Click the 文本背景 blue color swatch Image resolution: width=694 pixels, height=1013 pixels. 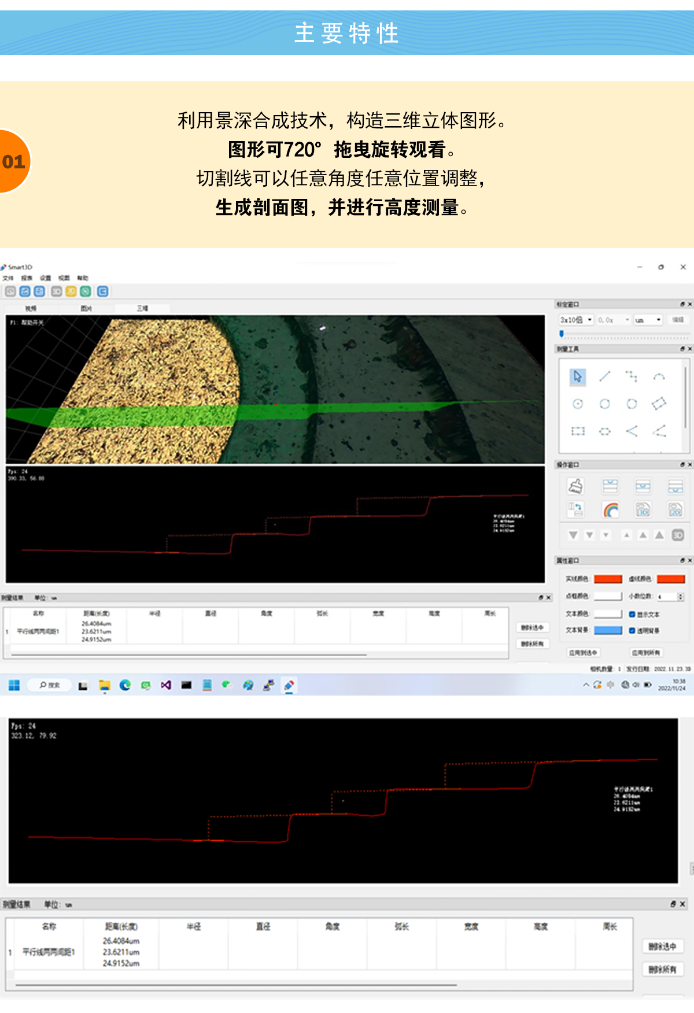point(608,630)
